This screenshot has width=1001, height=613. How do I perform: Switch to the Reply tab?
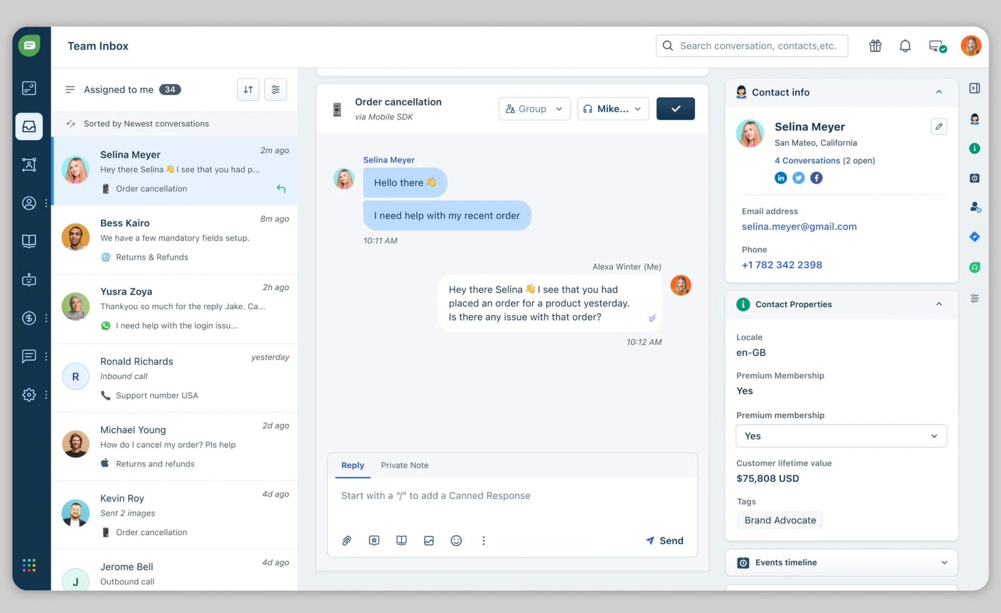[352, 465]
